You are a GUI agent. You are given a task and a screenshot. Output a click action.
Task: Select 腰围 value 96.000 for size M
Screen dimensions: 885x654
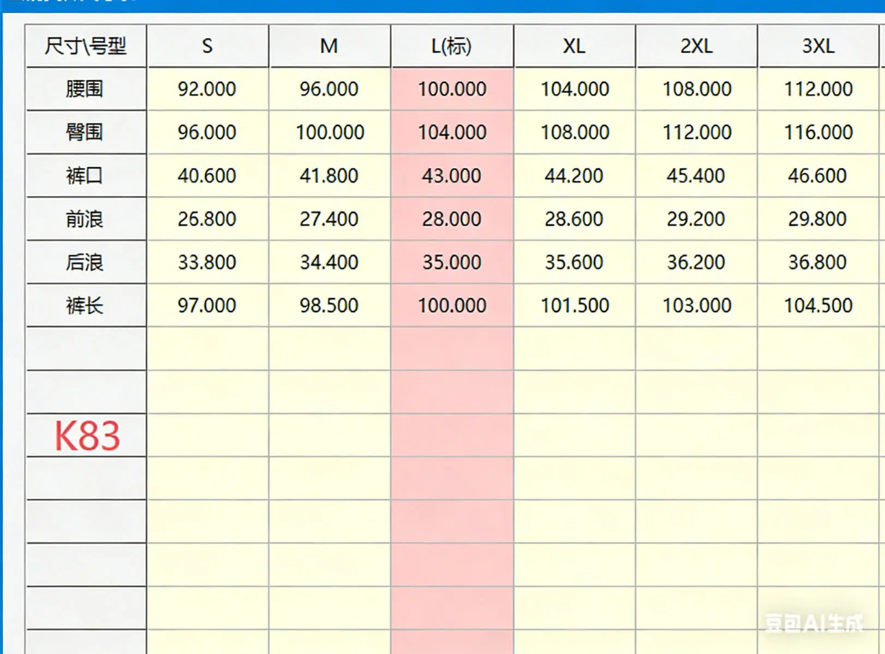coord(329,89)
